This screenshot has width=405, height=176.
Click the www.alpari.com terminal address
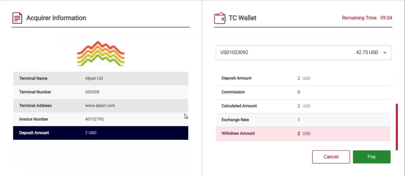pyautogui.click(x=100, y=106)
